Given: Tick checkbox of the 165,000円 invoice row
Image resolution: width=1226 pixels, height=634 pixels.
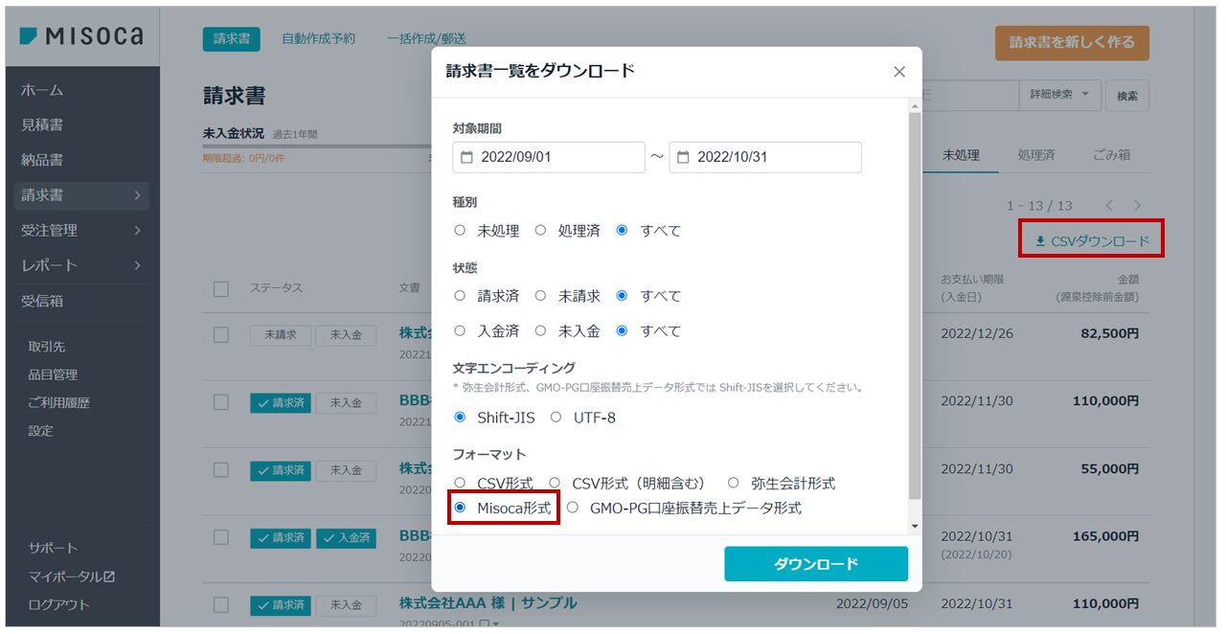Looking at the screenshot, I should point(221,538).
